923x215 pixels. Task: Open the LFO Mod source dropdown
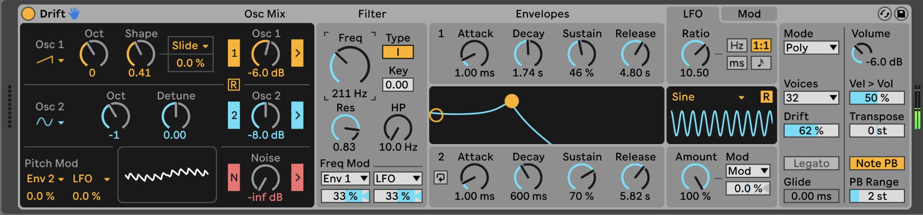pyautogui.click(x=748, y=171)
